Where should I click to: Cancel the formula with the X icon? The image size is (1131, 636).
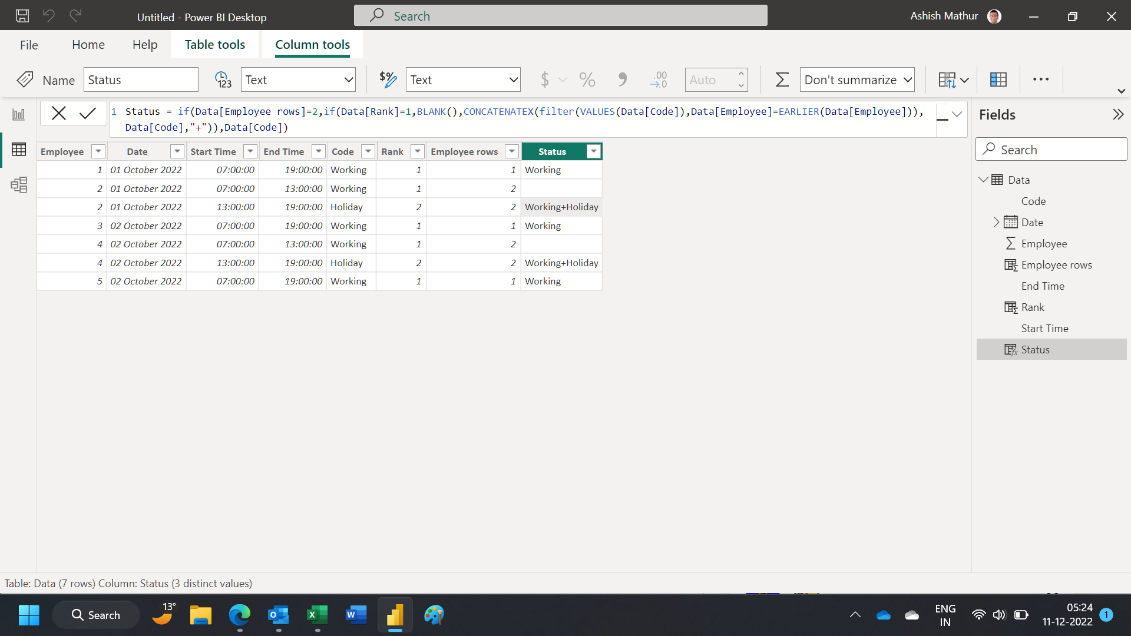58,113
